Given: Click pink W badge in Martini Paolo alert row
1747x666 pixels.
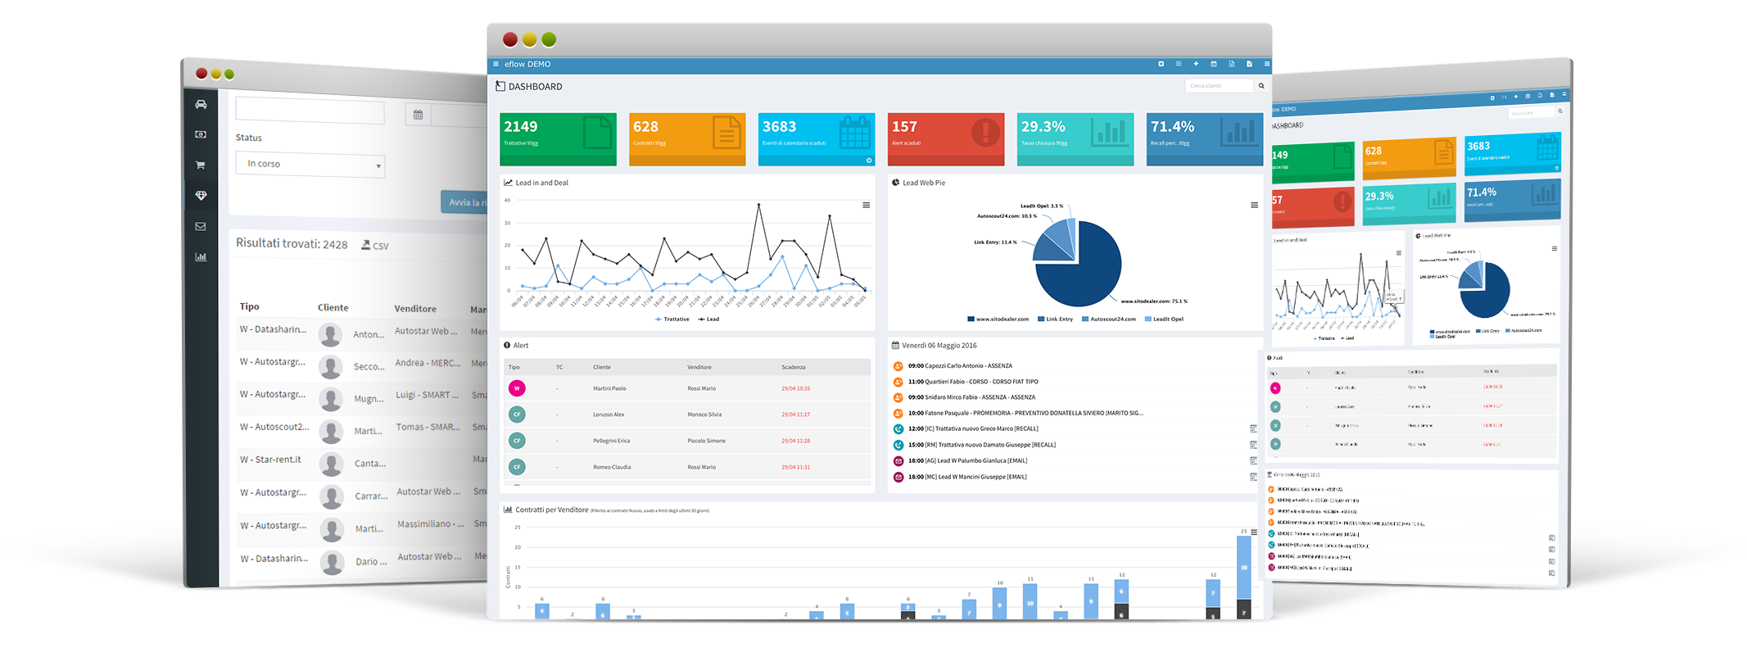Looking at the screenshot, I should [x=517, y=388].
